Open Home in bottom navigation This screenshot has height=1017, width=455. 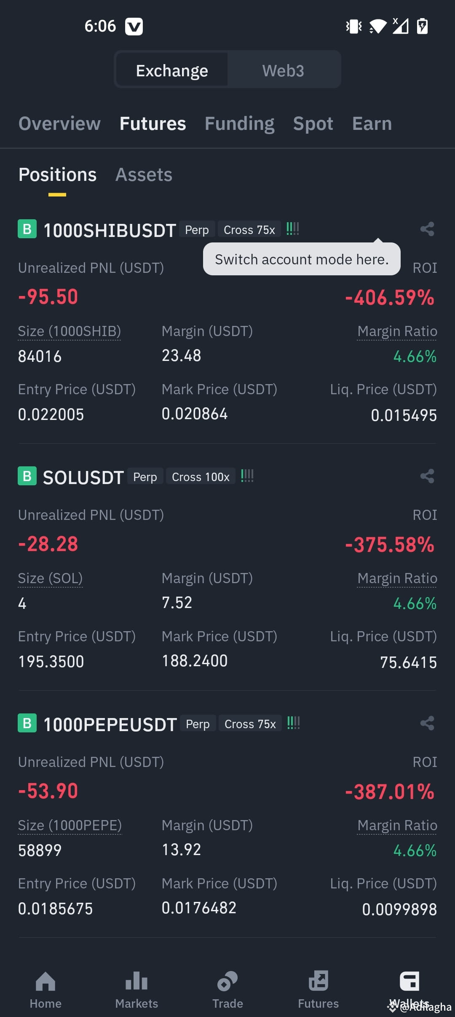45,990
